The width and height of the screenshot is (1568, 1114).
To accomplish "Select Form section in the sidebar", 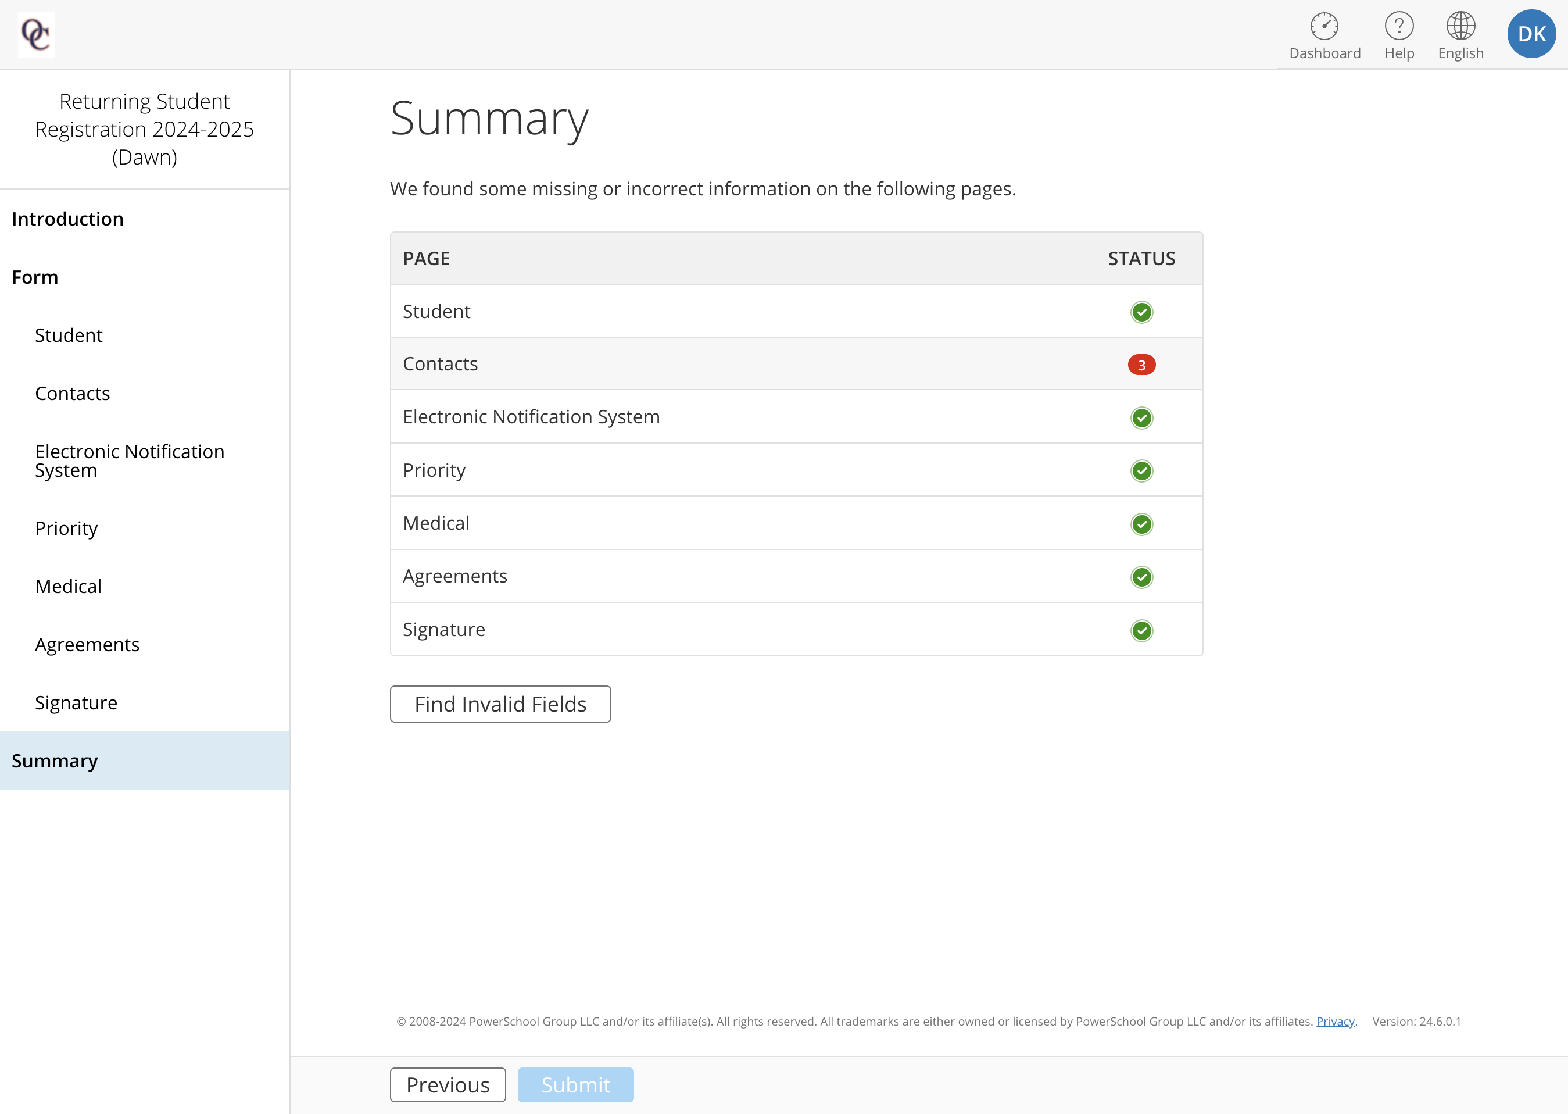I will coord(145,277).
